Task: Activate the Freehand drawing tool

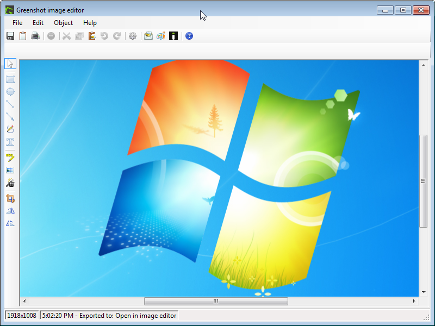Action: 10,129
